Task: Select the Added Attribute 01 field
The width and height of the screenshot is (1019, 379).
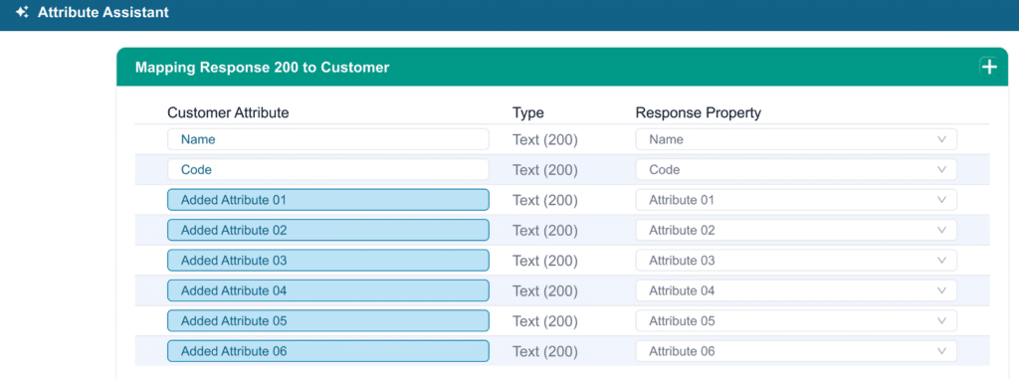Action: [328, 200]
